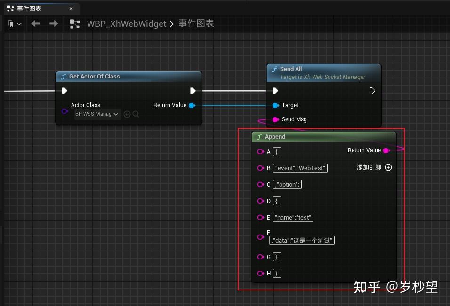Click WBP_XhWebWidget in the breadcrumb
This screenshot has width=450, height=306.
pos(126,24)
